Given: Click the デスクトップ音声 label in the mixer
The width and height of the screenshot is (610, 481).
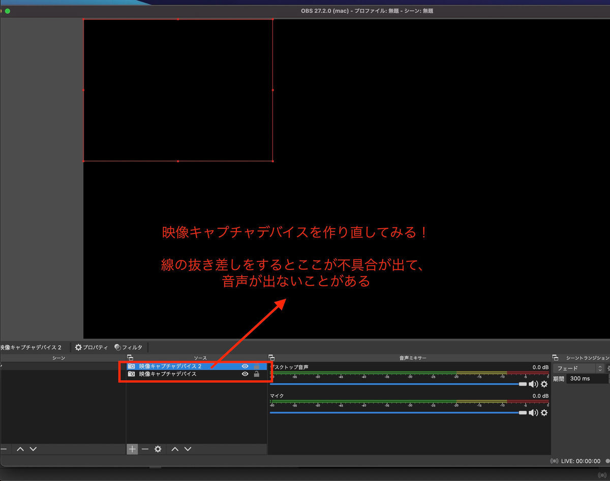Looking at the screenshot, I should pos(289,367).
